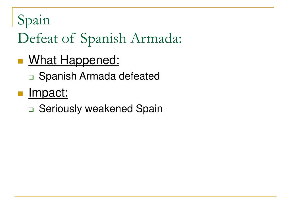The height and width of the screenshot is (218, 291).
Task: Select the 'Defeat of Spanish Armada:' title line
Action: coord(100,39)
